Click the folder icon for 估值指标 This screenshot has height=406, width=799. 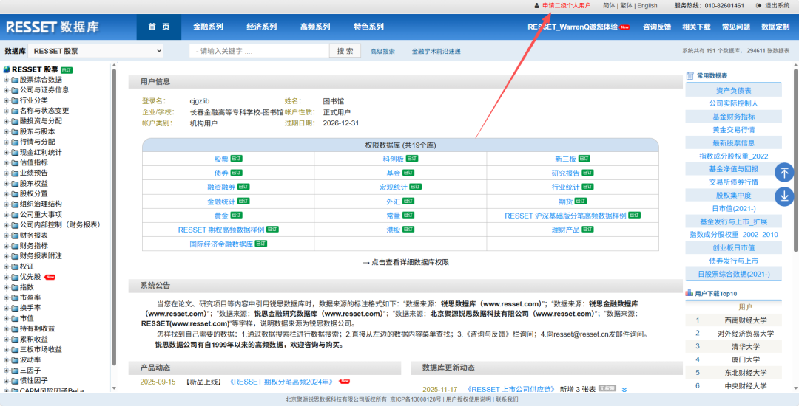click(x=15, y=162)
